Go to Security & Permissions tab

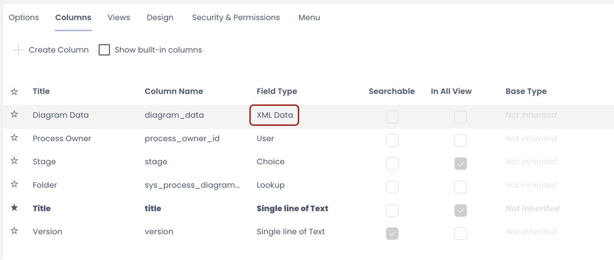pos(236,18)
